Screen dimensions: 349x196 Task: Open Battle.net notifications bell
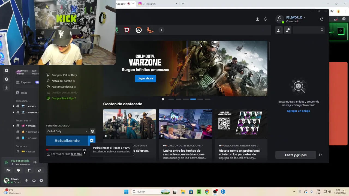point(265,19)
